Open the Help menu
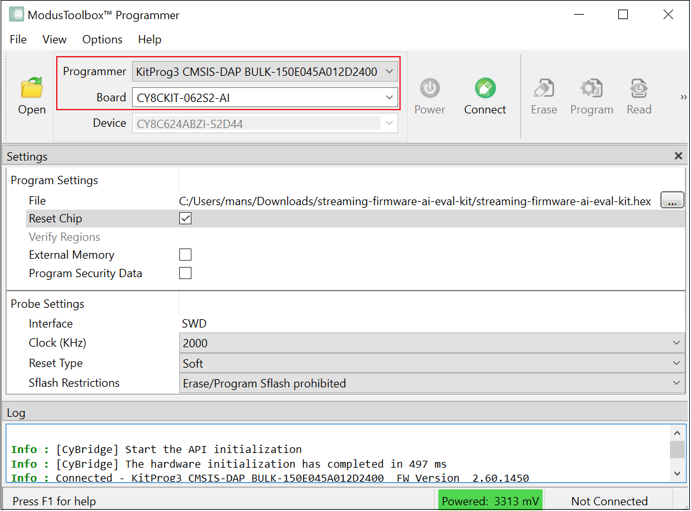Viewport: 691px width, 511px height. (x=149, y=40)
